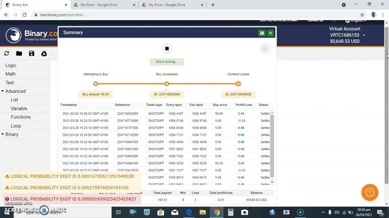Switch to the third My Drive tab
This screenshot has height=218, width=389.
[x=172, y=5]
